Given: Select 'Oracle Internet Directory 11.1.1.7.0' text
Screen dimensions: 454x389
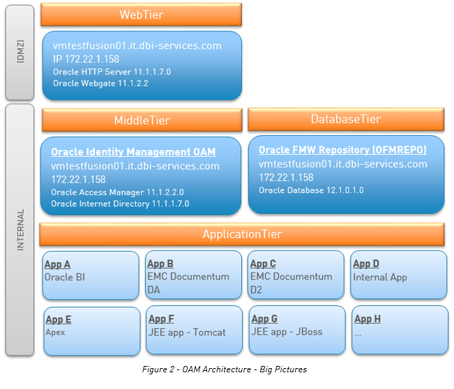Looking at the screenshot, I should (x=120, y=204).
